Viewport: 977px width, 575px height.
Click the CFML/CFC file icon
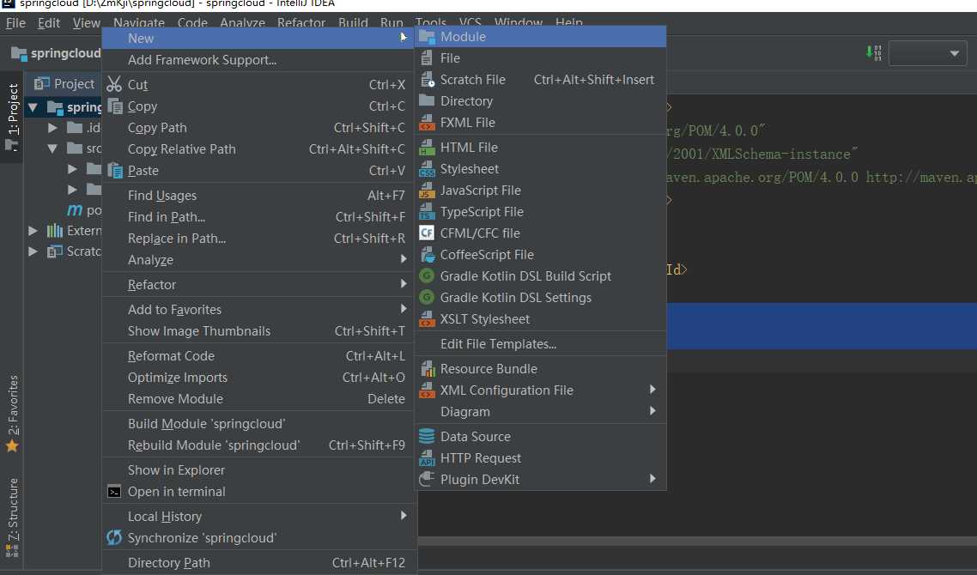[x=427, y=233]
